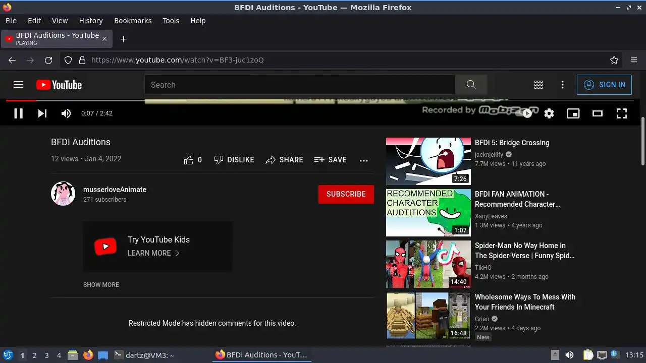This screenshot has width=646, height=363.
Task: Open the Bookmarks menu
Action: pos(133,21)
